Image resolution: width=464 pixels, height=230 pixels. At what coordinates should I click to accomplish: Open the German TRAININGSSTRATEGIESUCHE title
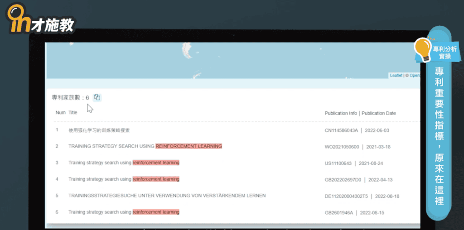(167, 196)
